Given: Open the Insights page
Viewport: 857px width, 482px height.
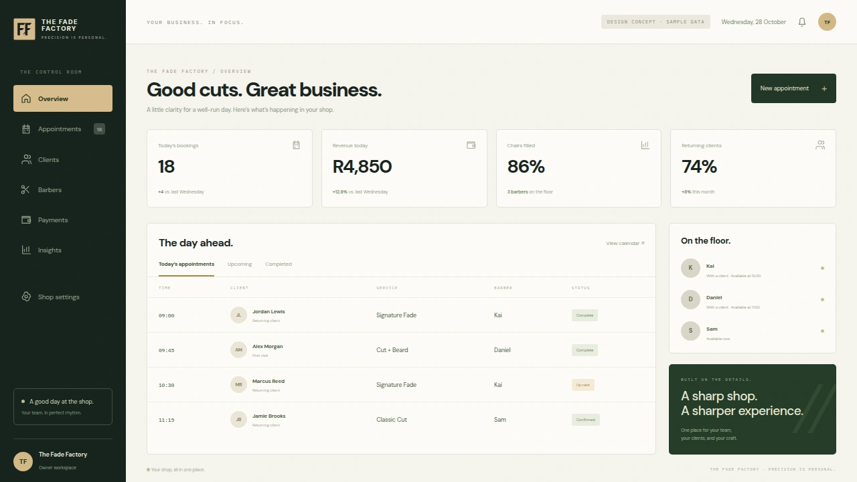Looking at the screenshot, I should click(63, 250).
